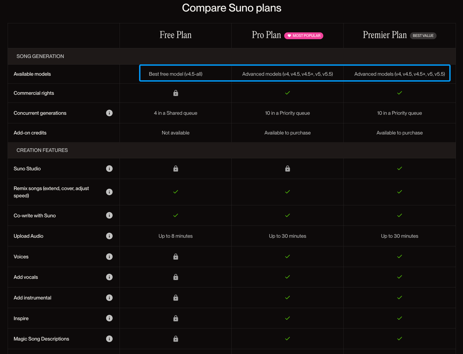The height and width of the screenshot is (354, 463).
Task: Click the info icon beside Concurrent generations
Action: point(109,113)
